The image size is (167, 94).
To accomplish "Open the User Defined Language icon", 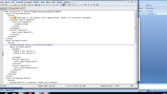I will pyautogui.click(x=66, y=5).
